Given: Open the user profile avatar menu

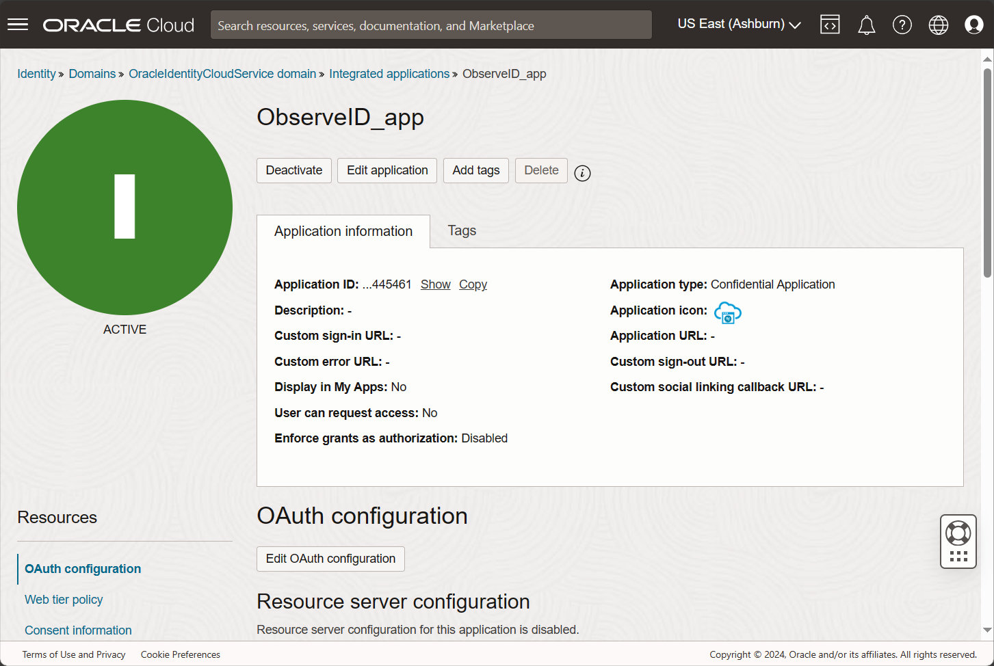Looking at the screenshot, I should click(x=973, y=25).
